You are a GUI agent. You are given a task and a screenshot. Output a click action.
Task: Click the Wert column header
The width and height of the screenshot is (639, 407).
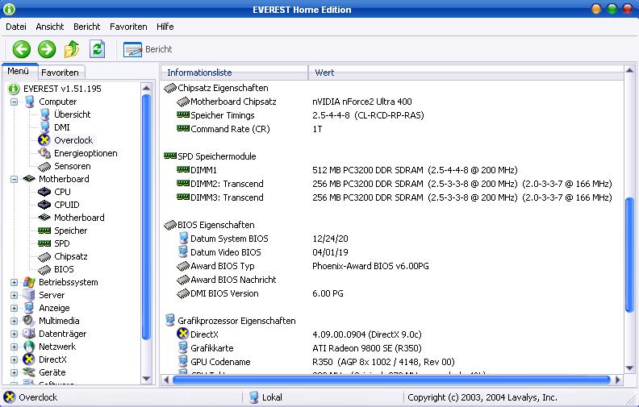pyautogui.click(x=466, y=73)
